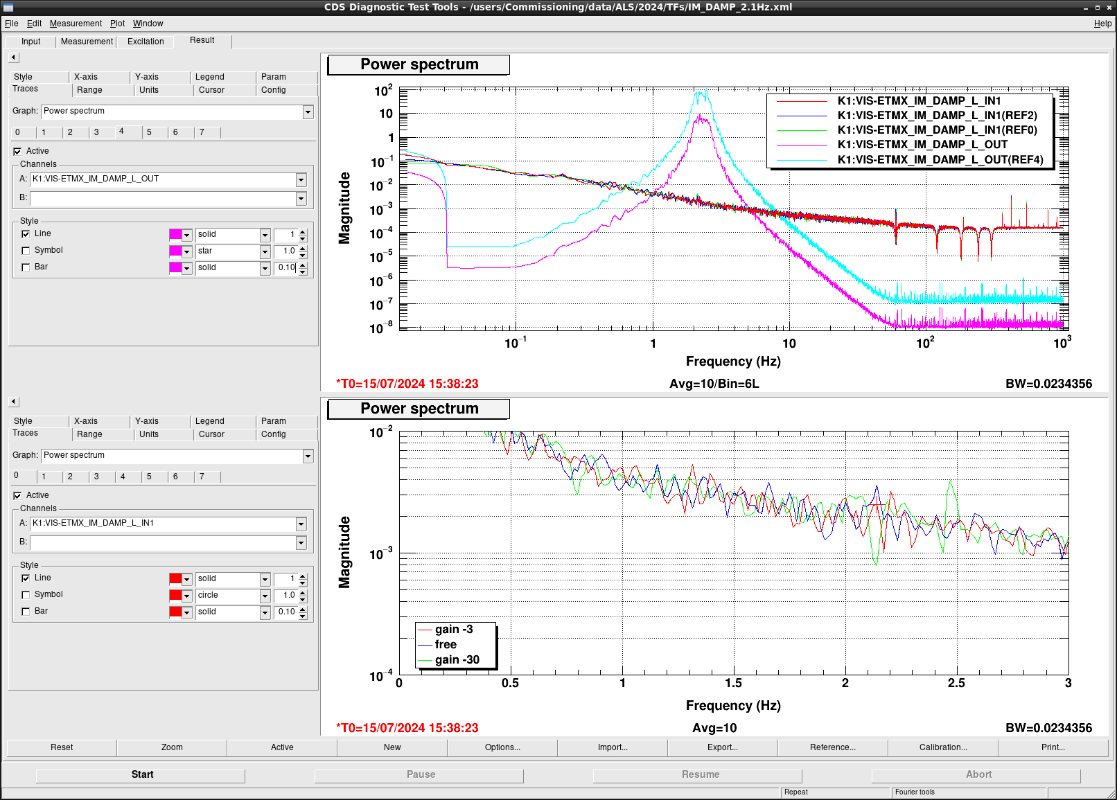Open lower symbol style circle dropdown
The width and height of the screenshot is (1117, 800).
pyautogui.click(x=265, y=596)
